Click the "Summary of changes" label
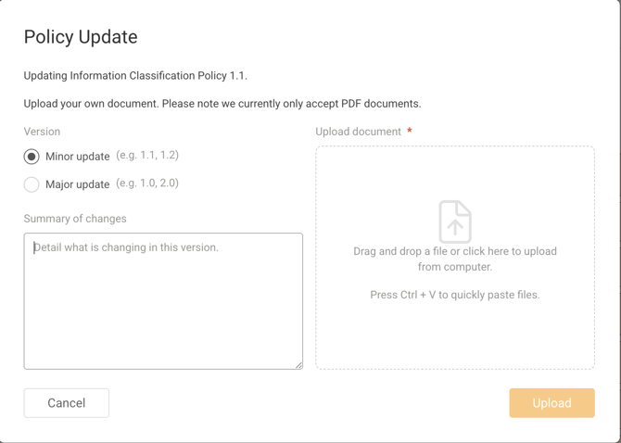This screenshot has width=621, height=443. click(x=75, y=219)
